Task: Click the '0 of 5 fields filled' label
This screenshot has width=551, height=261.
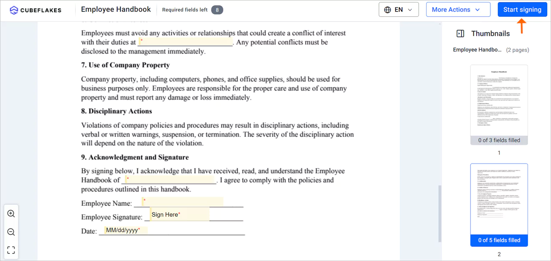Action: (x=499, y=240)
